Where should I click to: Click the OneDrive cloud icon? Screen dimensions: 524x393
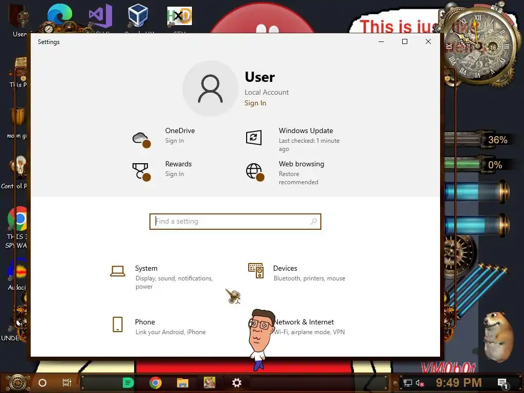click(141, 139)
